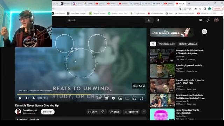
Task: Open the Hulu | Home bookmark
Action: coord(58,13)
